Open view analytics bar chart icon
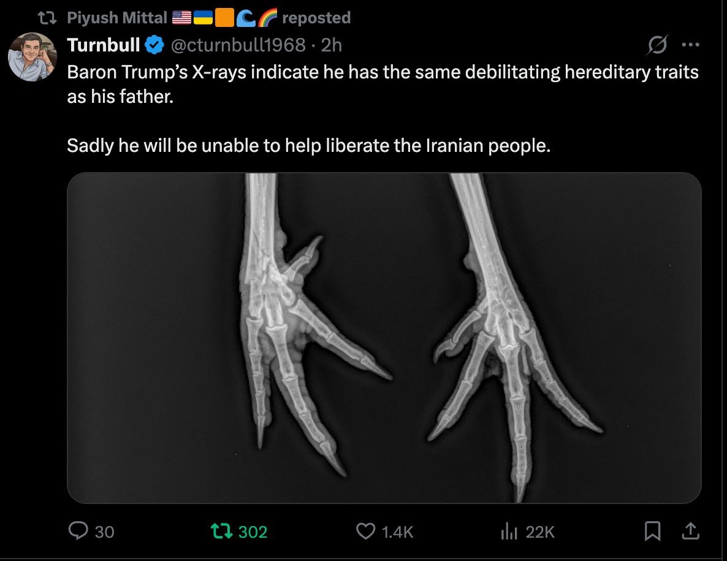This screenshot has height=561, width=727. [x=509, y=531]
